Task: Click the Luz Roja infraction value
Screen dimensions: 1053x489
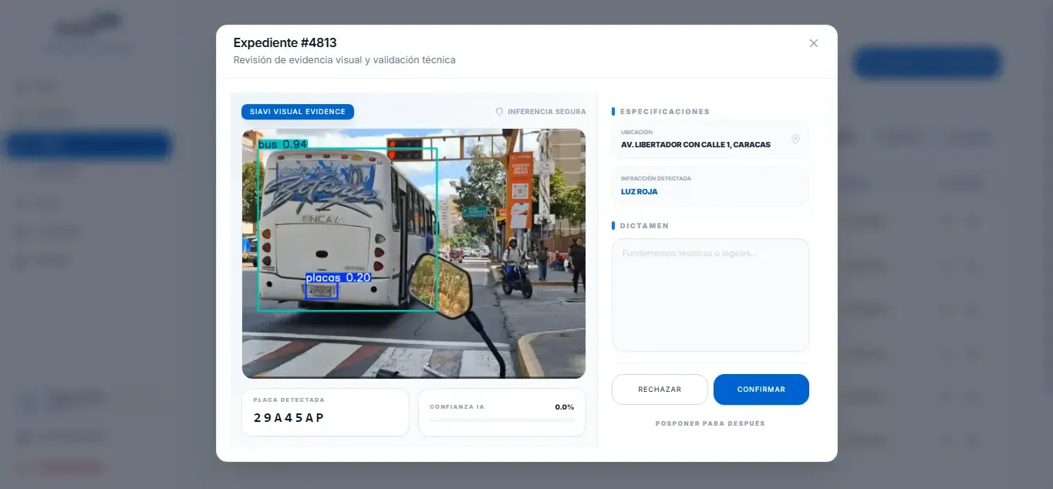Action: point(640,192)
